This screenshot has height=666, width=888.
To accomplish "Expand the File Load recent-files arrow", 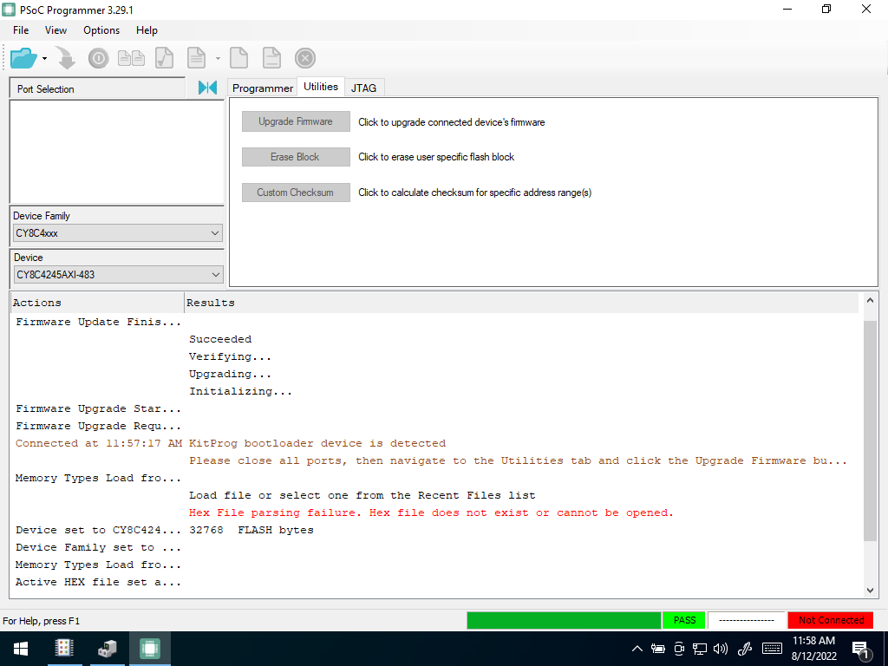I will point(45,58).
